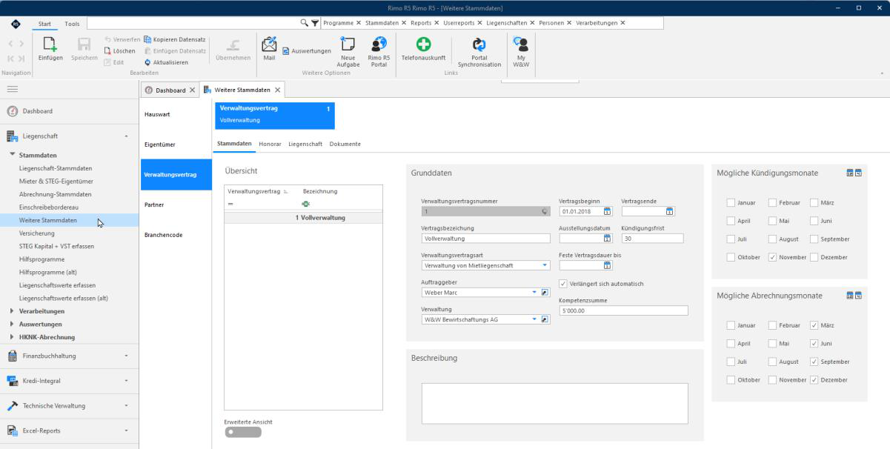Image resolution: width=890 pixels, height=449 pixels.
Task: Switch to the Dokumente tab
Action: pos(345,144)
